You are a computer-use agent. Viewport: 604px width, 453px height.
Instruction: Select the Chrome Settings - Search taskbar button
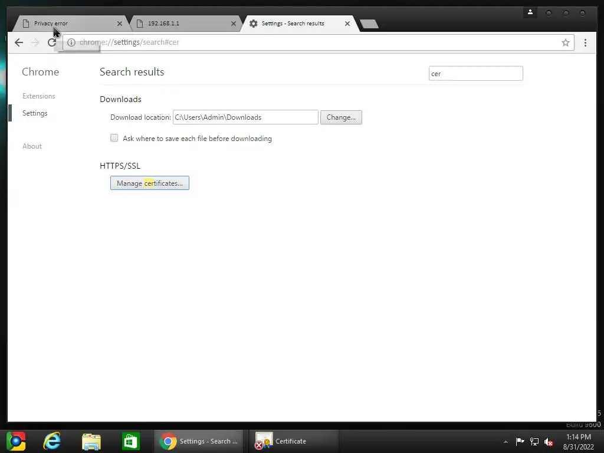(x=199, y=441)
